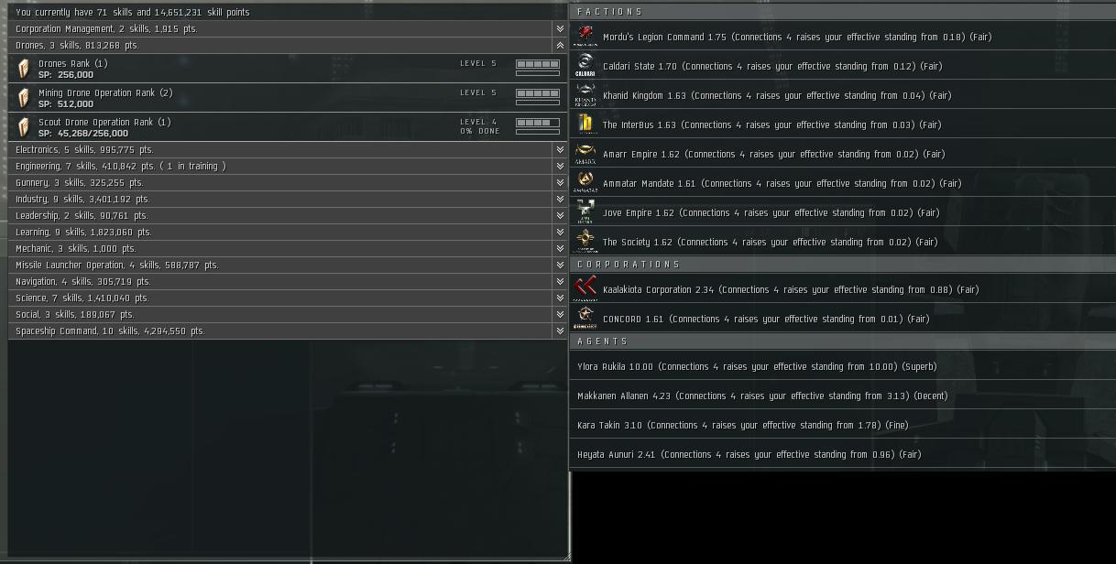Click the Mining Drone Operation level bar
The height and width of the screenshot is (564, 1116).
tap(538, 94)
